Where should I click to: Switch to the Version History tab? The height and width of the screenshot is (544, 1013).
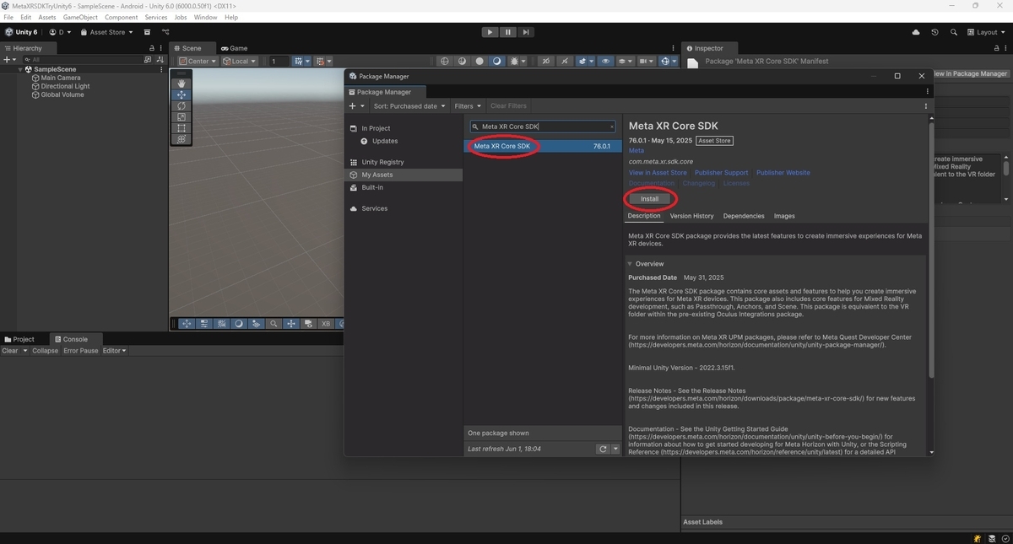[691, 216]
